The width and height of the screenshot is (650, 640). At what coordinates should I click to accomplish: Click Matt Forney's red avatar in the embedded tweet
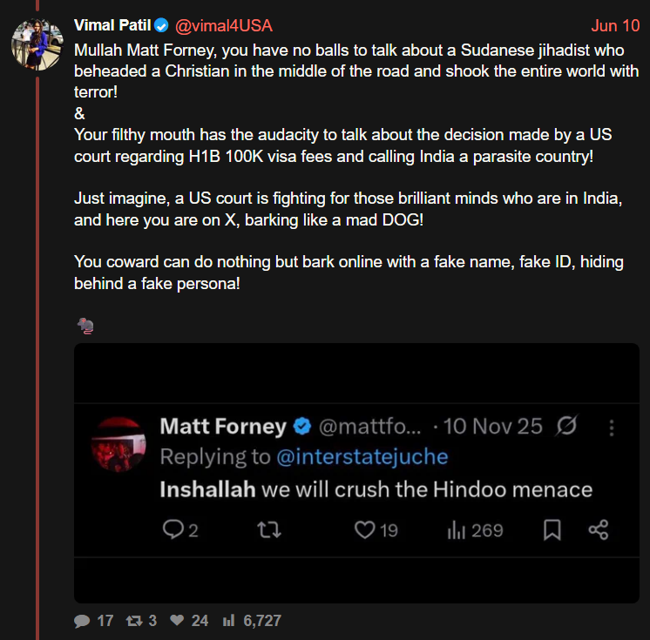click(x=118, y=444)
